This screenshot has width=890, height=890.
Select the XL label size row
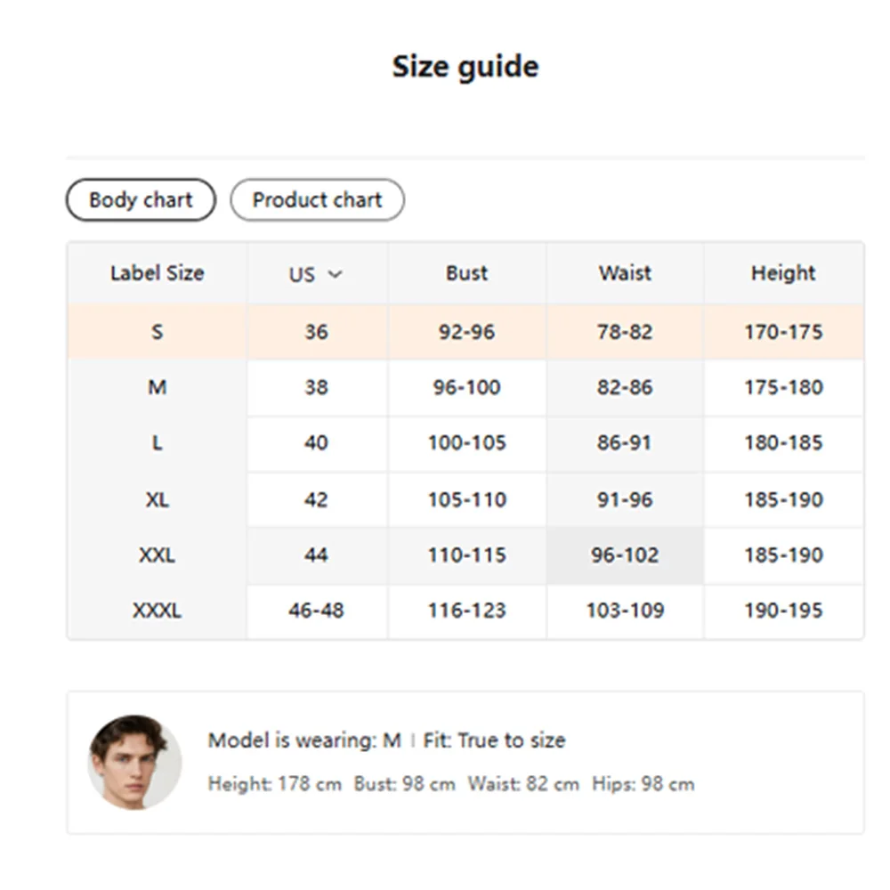click(157, 499)
